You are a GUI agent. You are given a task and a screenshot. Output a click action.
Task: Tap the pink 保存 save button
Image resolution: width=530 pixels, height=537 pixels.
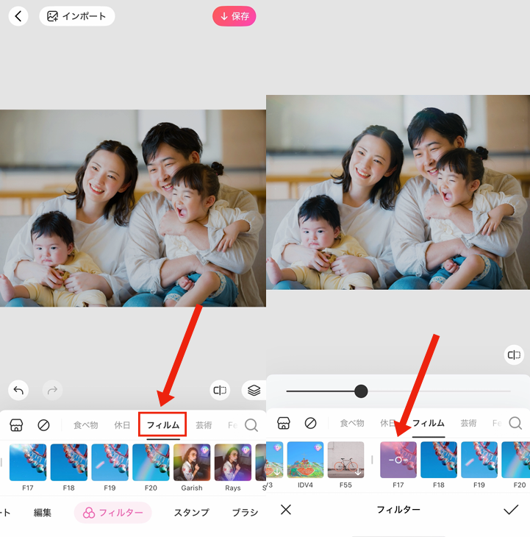tap(234, 16)
